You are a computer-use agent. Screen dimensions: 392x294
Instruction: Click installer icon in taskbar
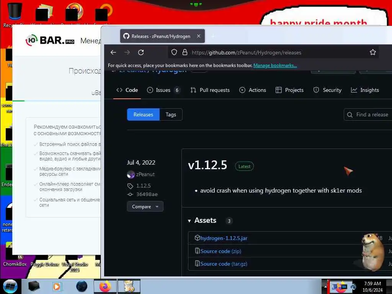(x=129, y=286)
